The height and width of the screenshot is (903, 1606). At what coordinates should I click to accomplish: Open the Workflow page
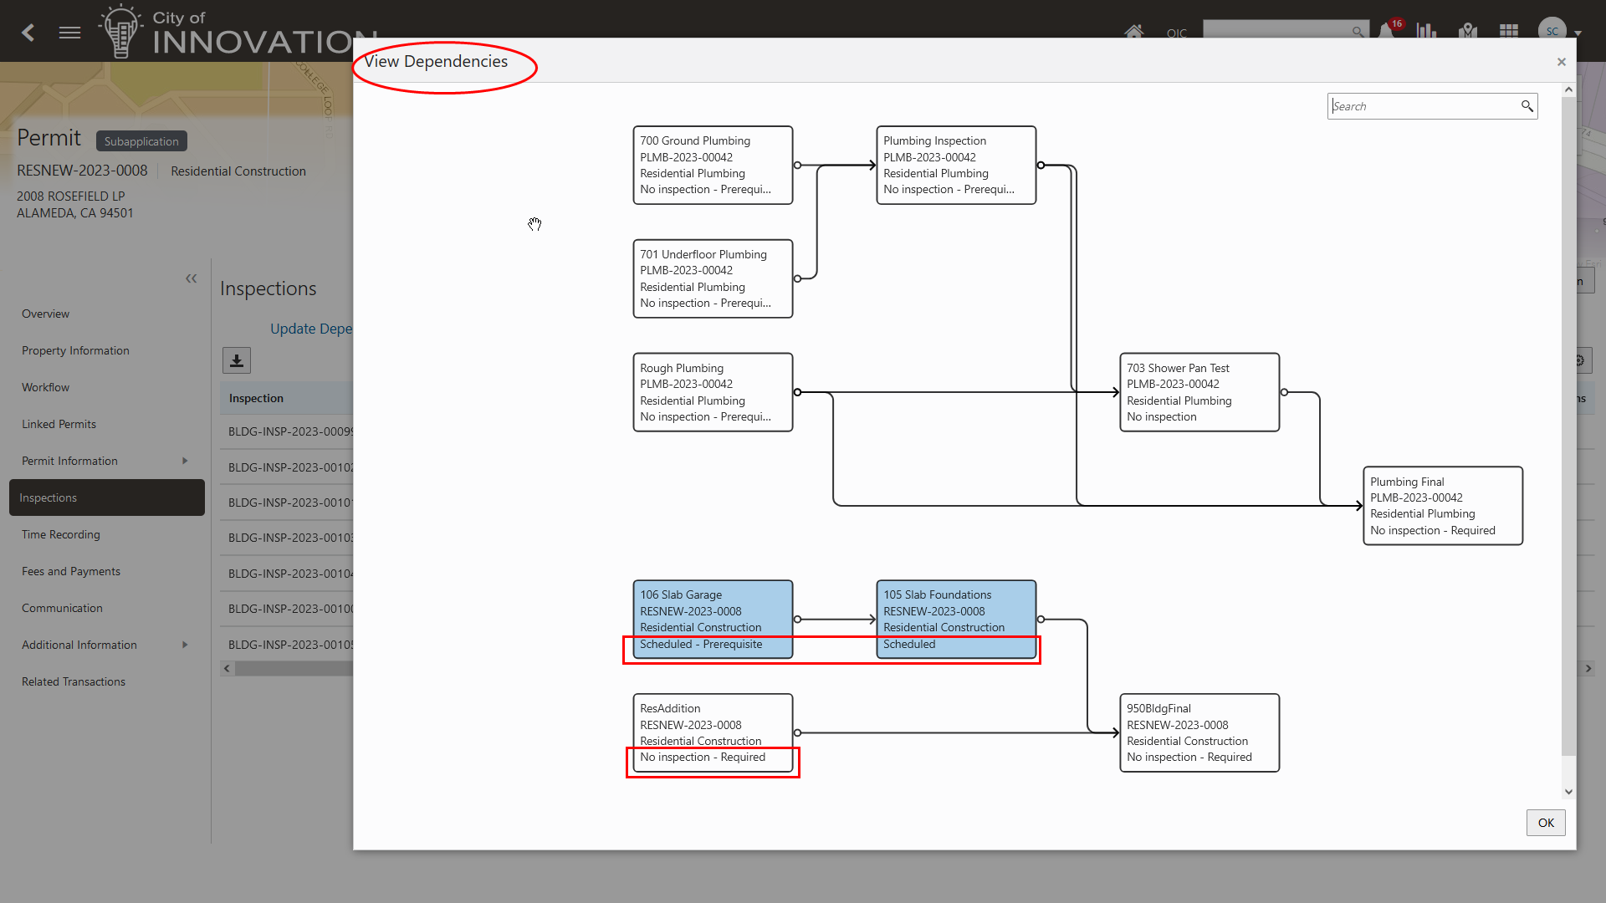point(45,387)
